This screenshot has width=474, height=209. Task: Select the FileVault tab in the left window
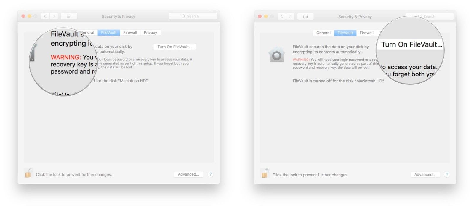tap(109, 33)
